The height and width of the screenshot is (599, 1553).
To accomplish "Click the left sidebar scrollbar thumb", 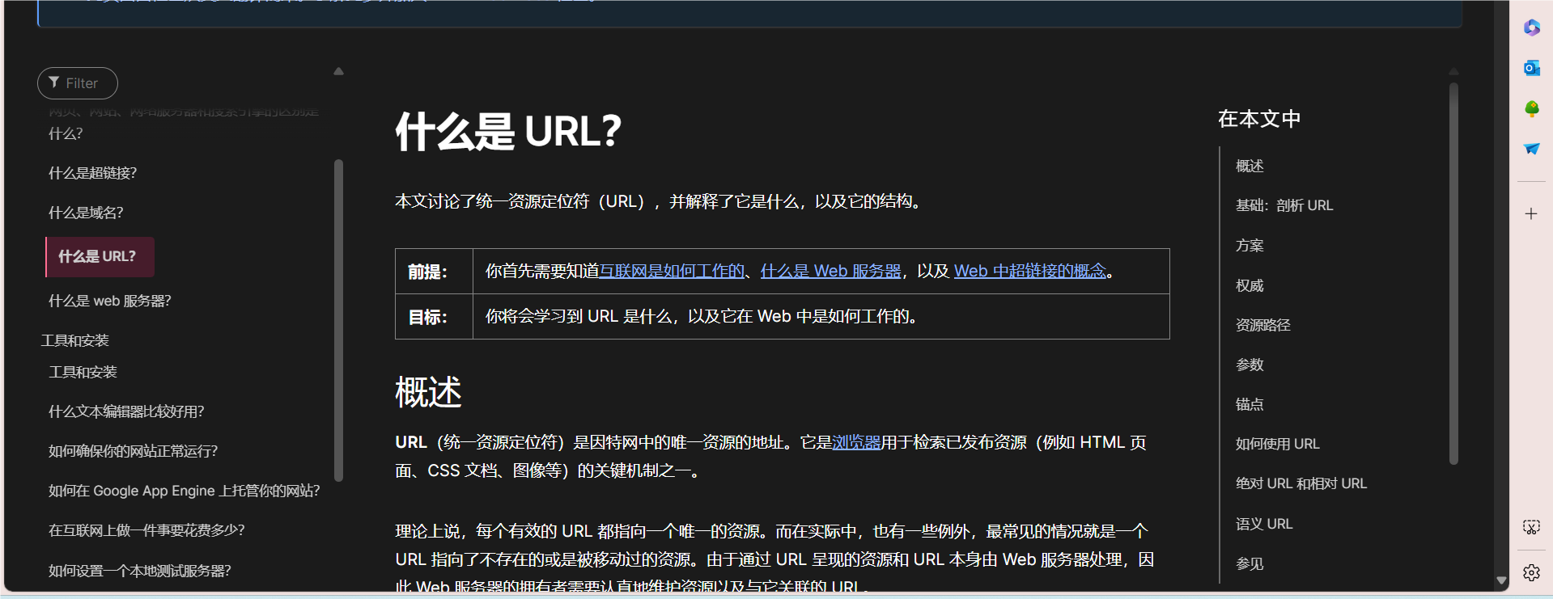I will coord(338,320).
